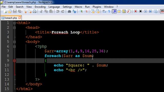
Task: Zoom in using the toolbar magnifier icon
Action: 81,11
